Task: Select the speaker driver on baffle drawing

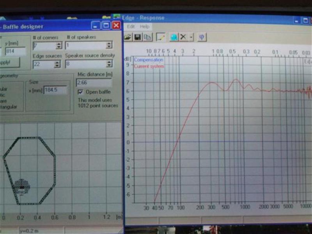Action: tap(22, 187)
